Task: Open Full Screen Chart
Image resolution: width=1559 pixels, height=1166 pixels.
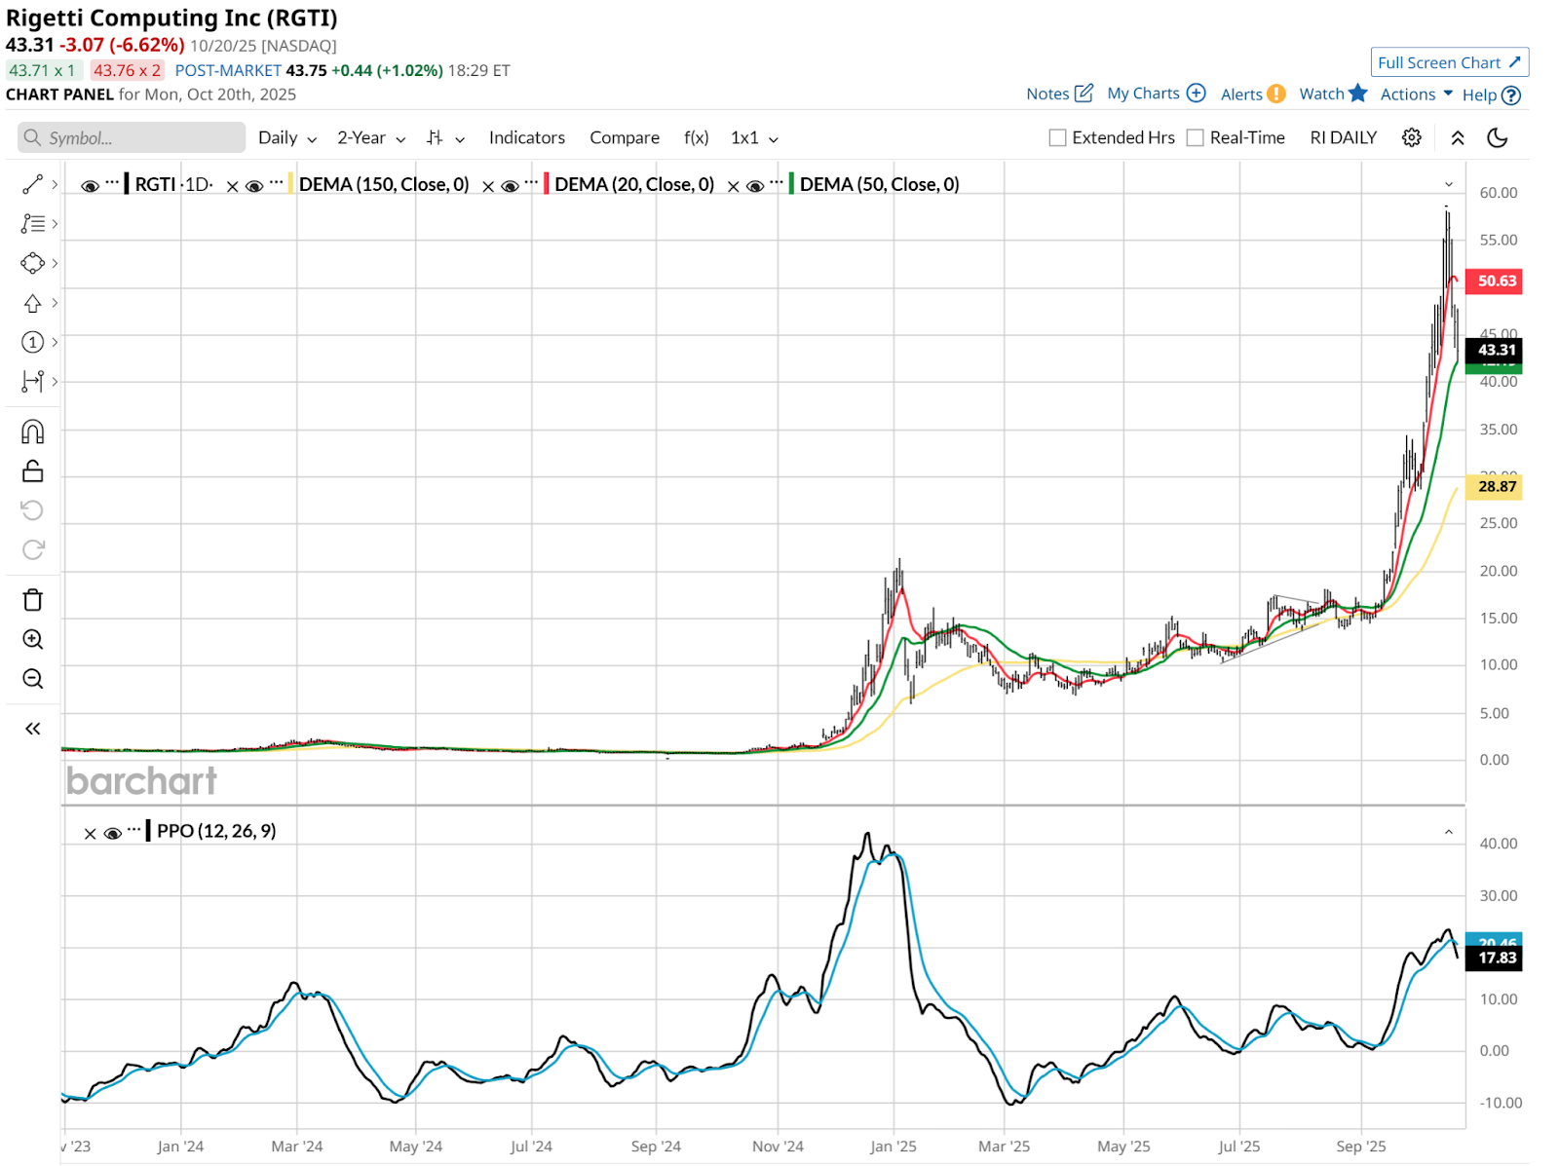Action: 1450,62
